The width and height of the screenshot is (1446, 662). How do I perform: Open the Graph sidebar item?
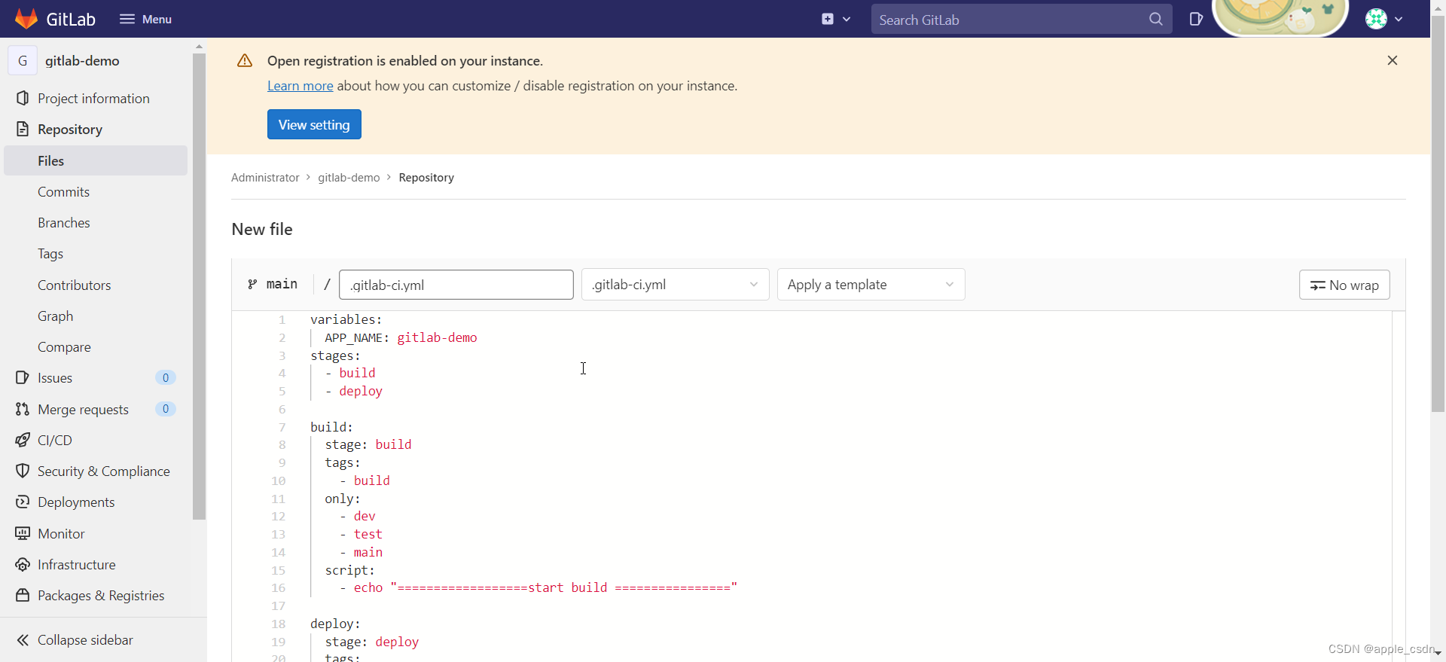[96, 316]
